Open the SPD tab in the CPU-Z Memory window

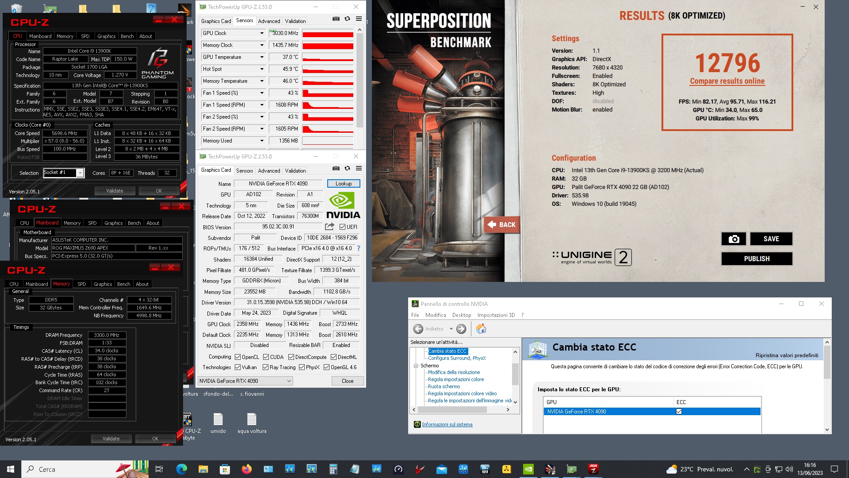coord(82,284)
